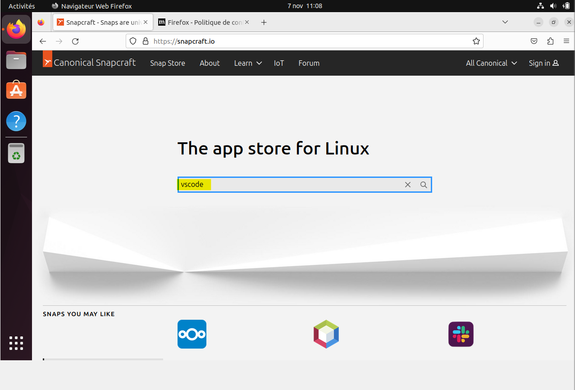
Task: Expand the All Canonical dropdown
Action: (491, 63)
